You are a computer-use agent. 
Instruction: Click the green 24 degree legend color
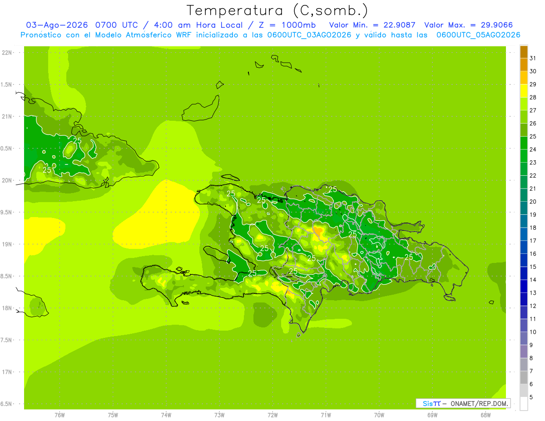point(524,143)
